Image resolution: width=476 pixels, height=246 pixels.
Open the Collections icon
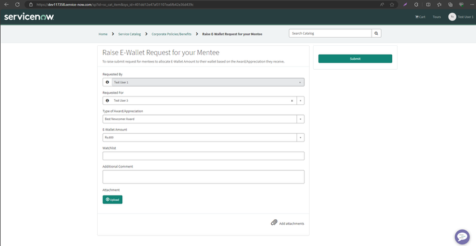[x=450, y=5]
